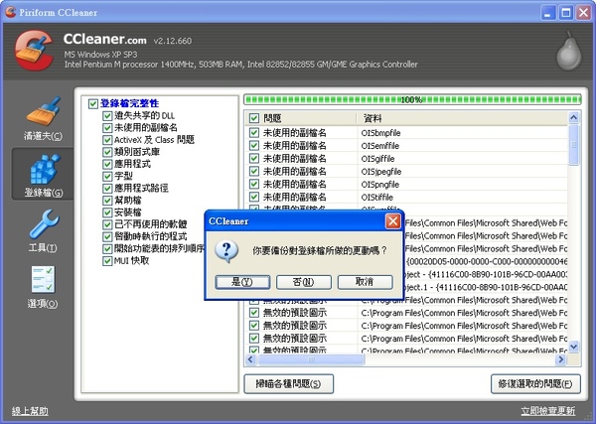The image size is (596, 424).
Task: Click the vertical scrollbar thumb of results
Action: click(x=573, y=144)
